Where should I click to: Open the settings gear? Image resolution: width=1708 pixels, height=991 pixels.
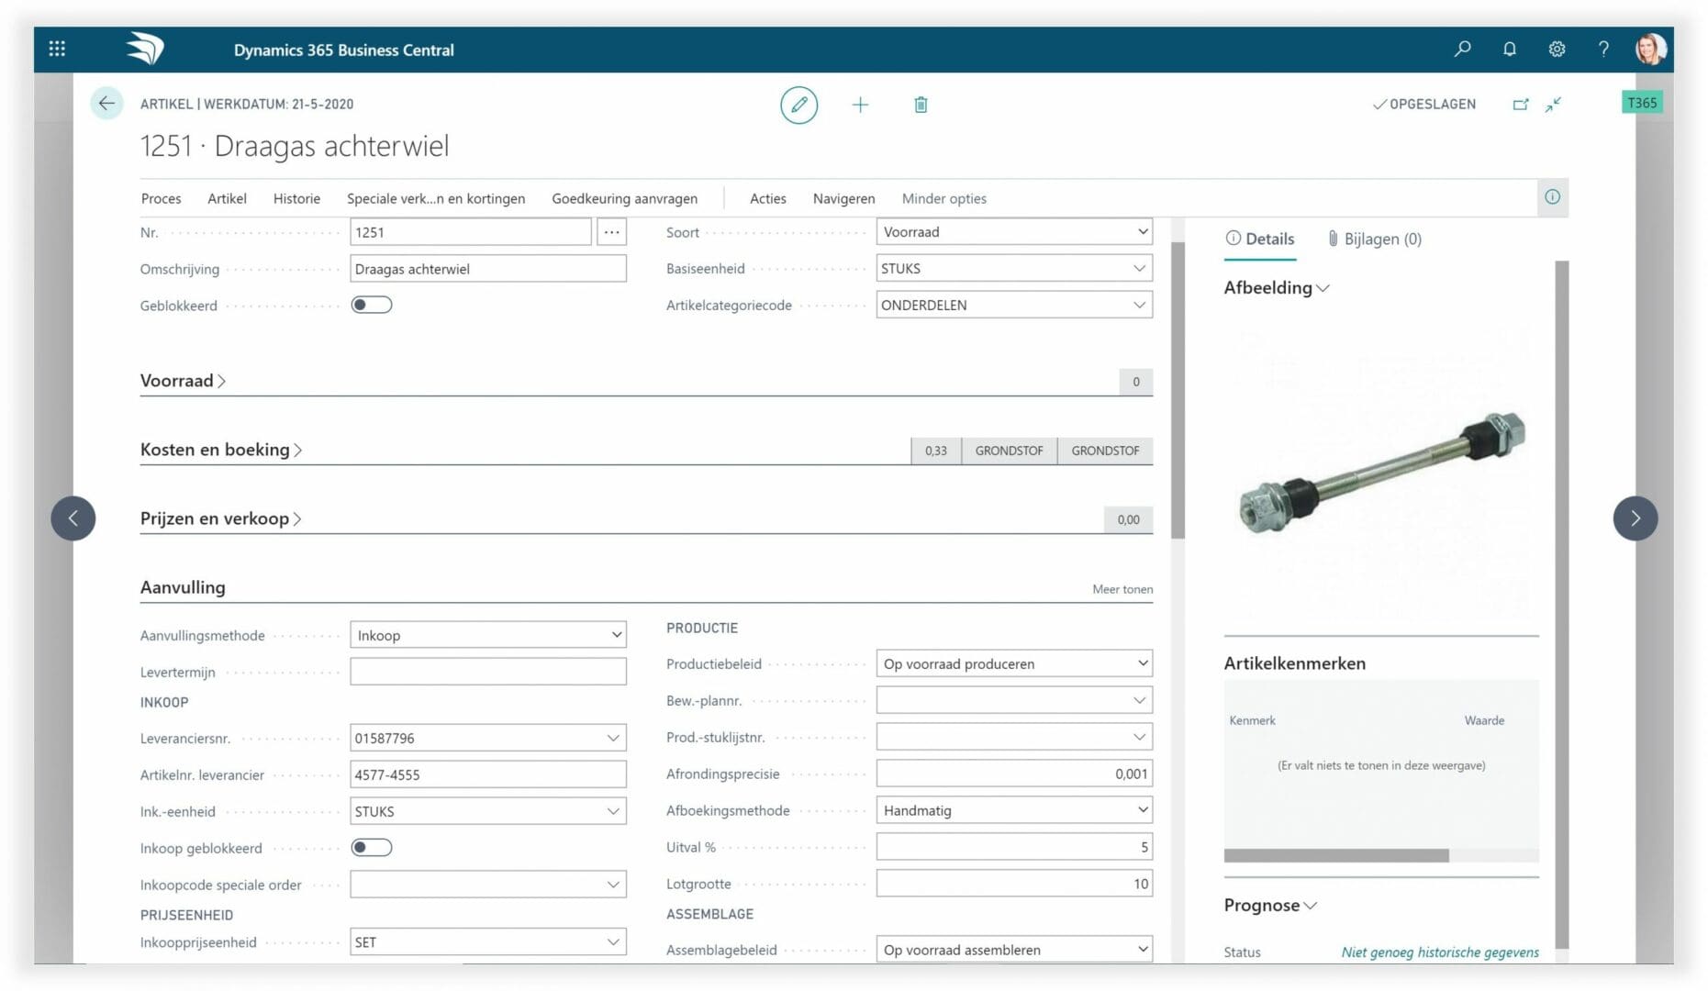[1557, 49]
